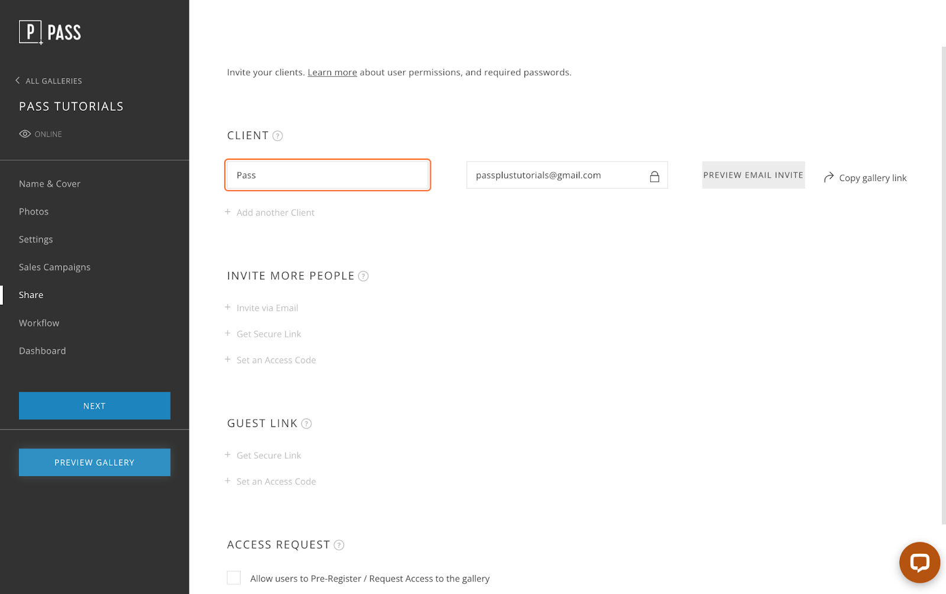The image size is (946, 594).
Task: Open the Access Request help icon
Action: 339,545
